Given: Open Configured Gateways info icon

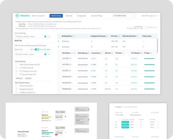Looking at the screenshot, I should (107, 36).
